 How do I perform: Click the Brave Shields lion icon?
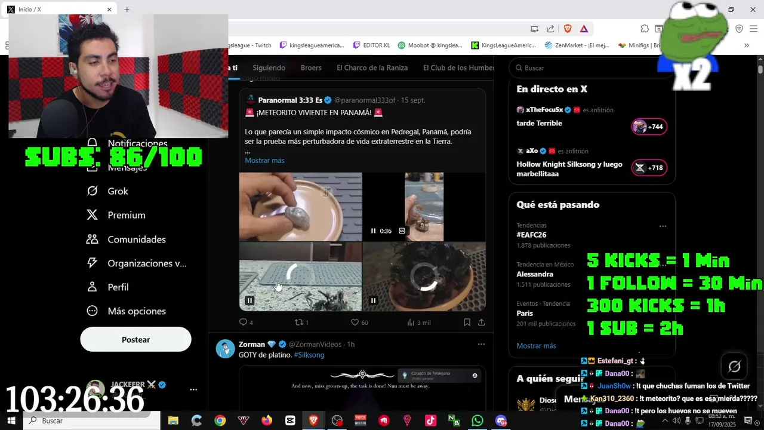click(x=567, y=29)
